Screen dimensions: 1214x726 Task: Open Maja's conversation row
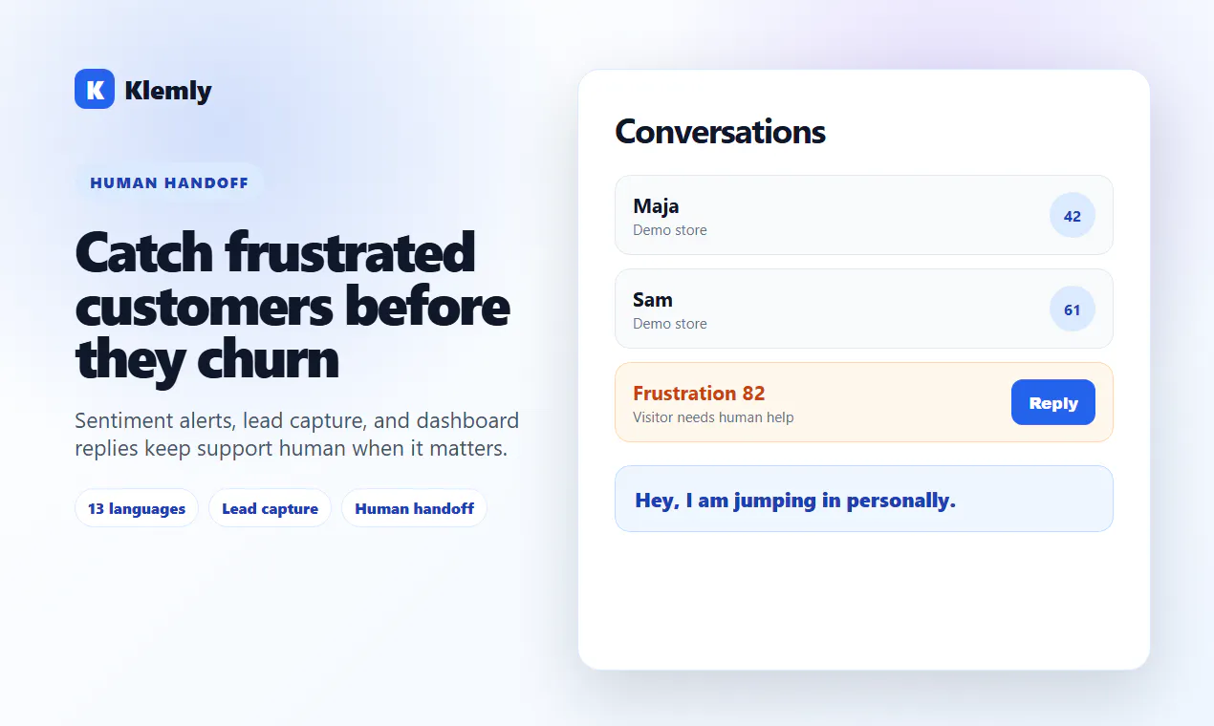tap(864, 215)
